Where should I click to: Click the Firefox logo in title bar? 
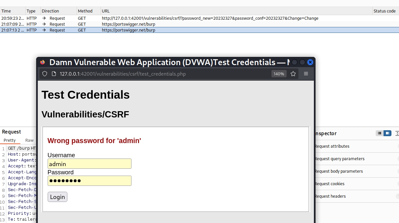coord(42,62)
